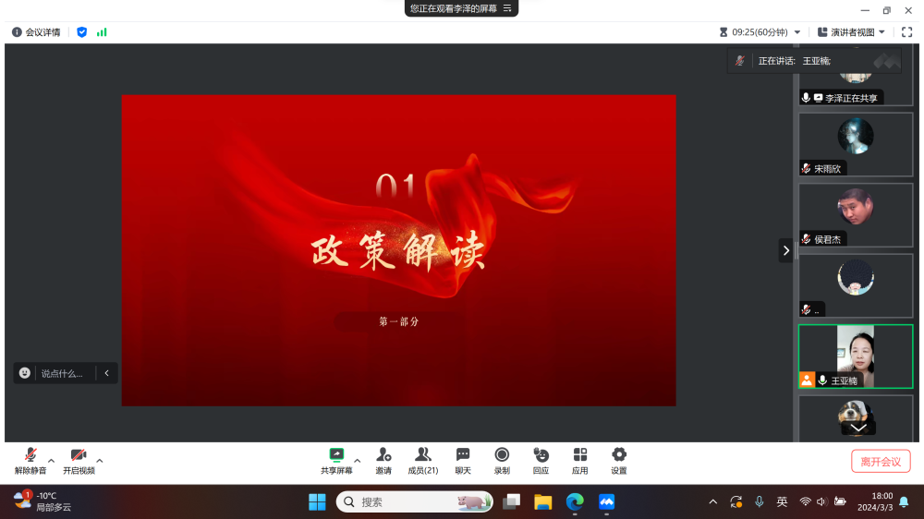Open Wi-Fi network tray icon
Screen dimensions: 924x519
tap(805, 502)
